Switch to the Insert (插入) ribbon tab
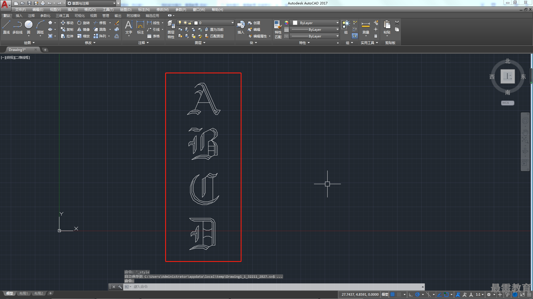This screenshot has height=299, width=533. coord(19,16)
